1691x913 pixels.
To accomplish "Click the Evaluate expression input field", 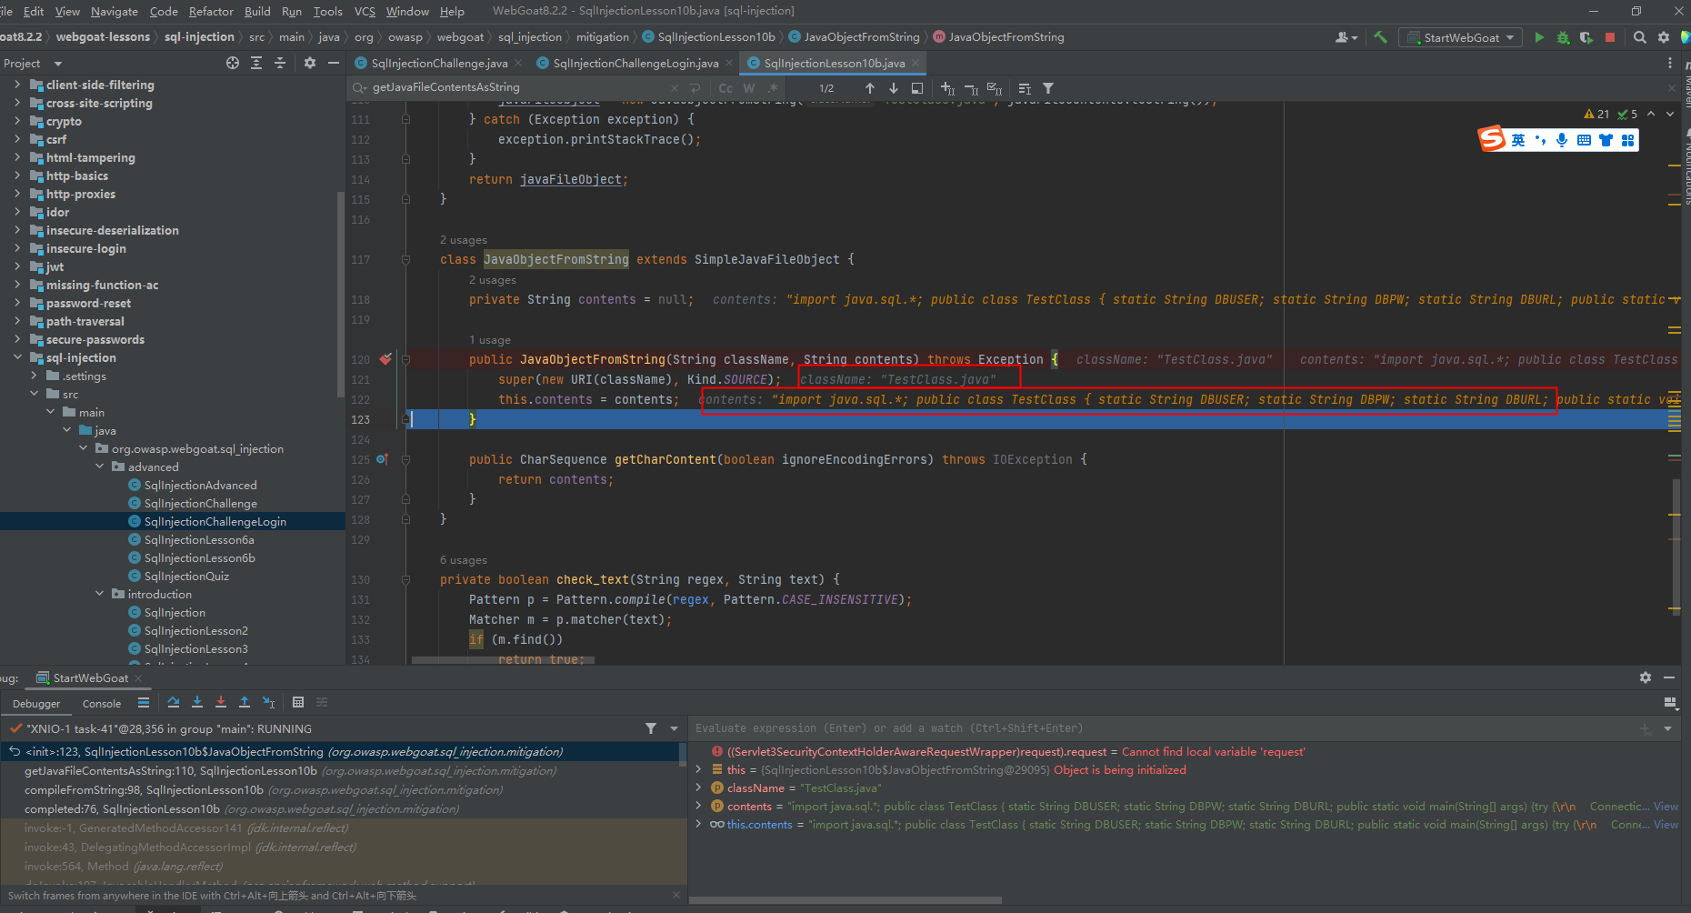I will [x=1164, y=728].
